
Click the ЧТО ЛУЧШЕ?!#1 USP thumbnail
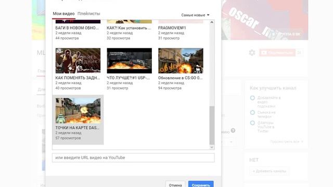tap(130, 61)
